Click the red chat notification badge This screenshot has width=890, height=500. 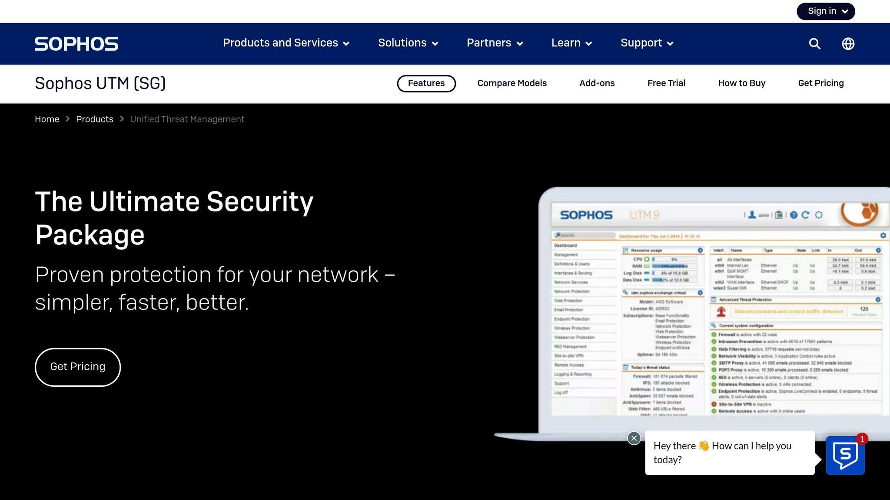tap(862, 439)
